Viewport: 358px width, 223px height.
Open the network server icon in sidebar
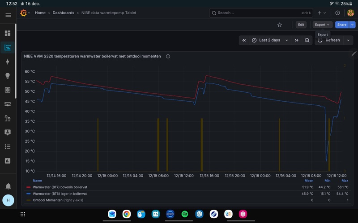(x=8, y=104)
